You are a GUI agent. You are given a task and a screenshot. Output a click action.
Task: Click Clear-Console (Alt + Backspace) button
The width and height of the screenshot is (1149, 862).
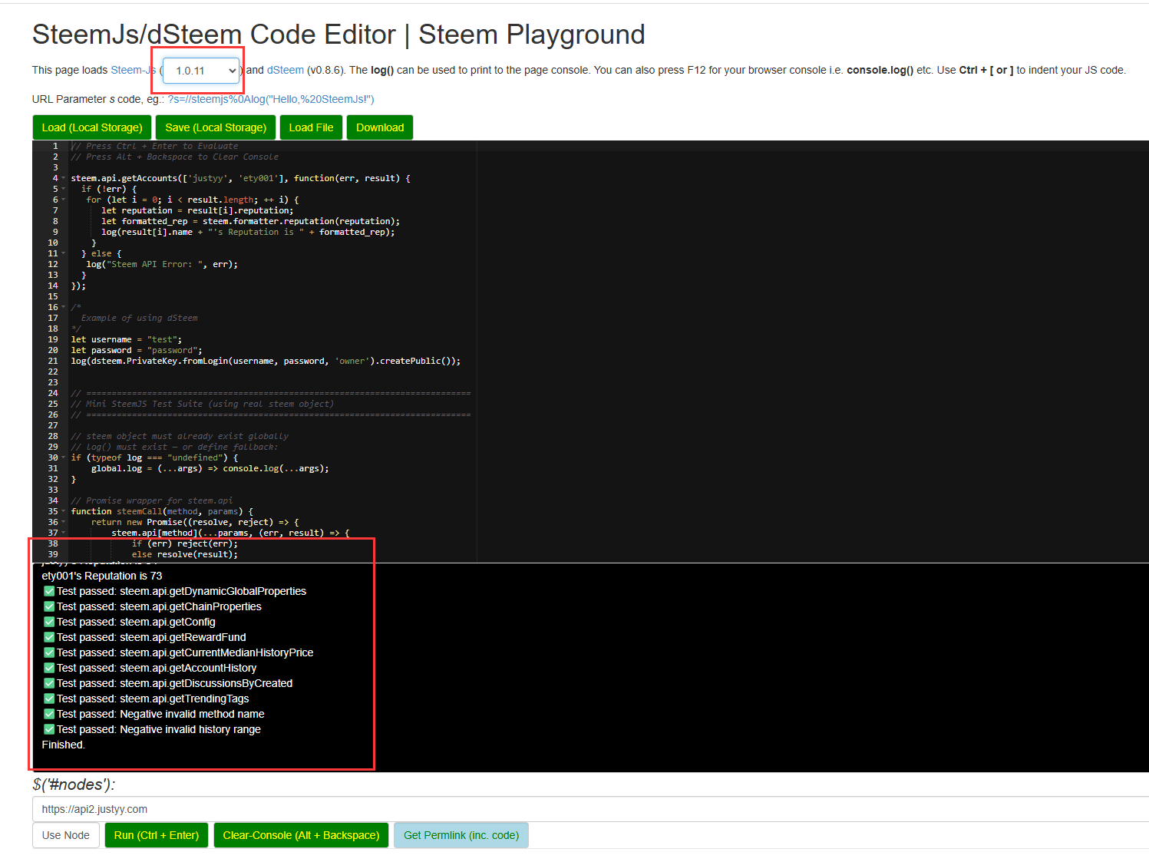pyautogui.click(x=301, y=835)
